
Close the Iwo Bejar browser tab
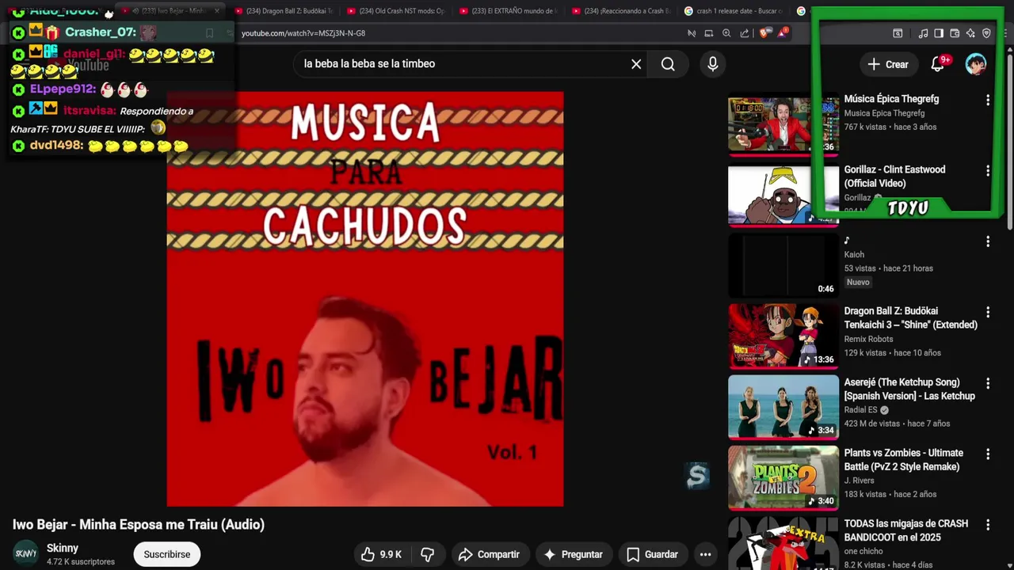click(217, 11)
